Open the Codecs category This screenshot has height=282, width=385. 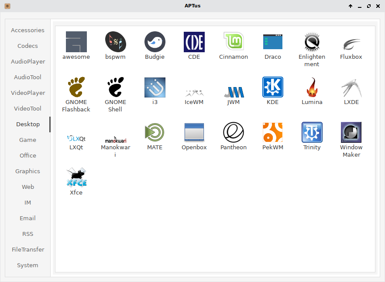click(x=28, y=46)
